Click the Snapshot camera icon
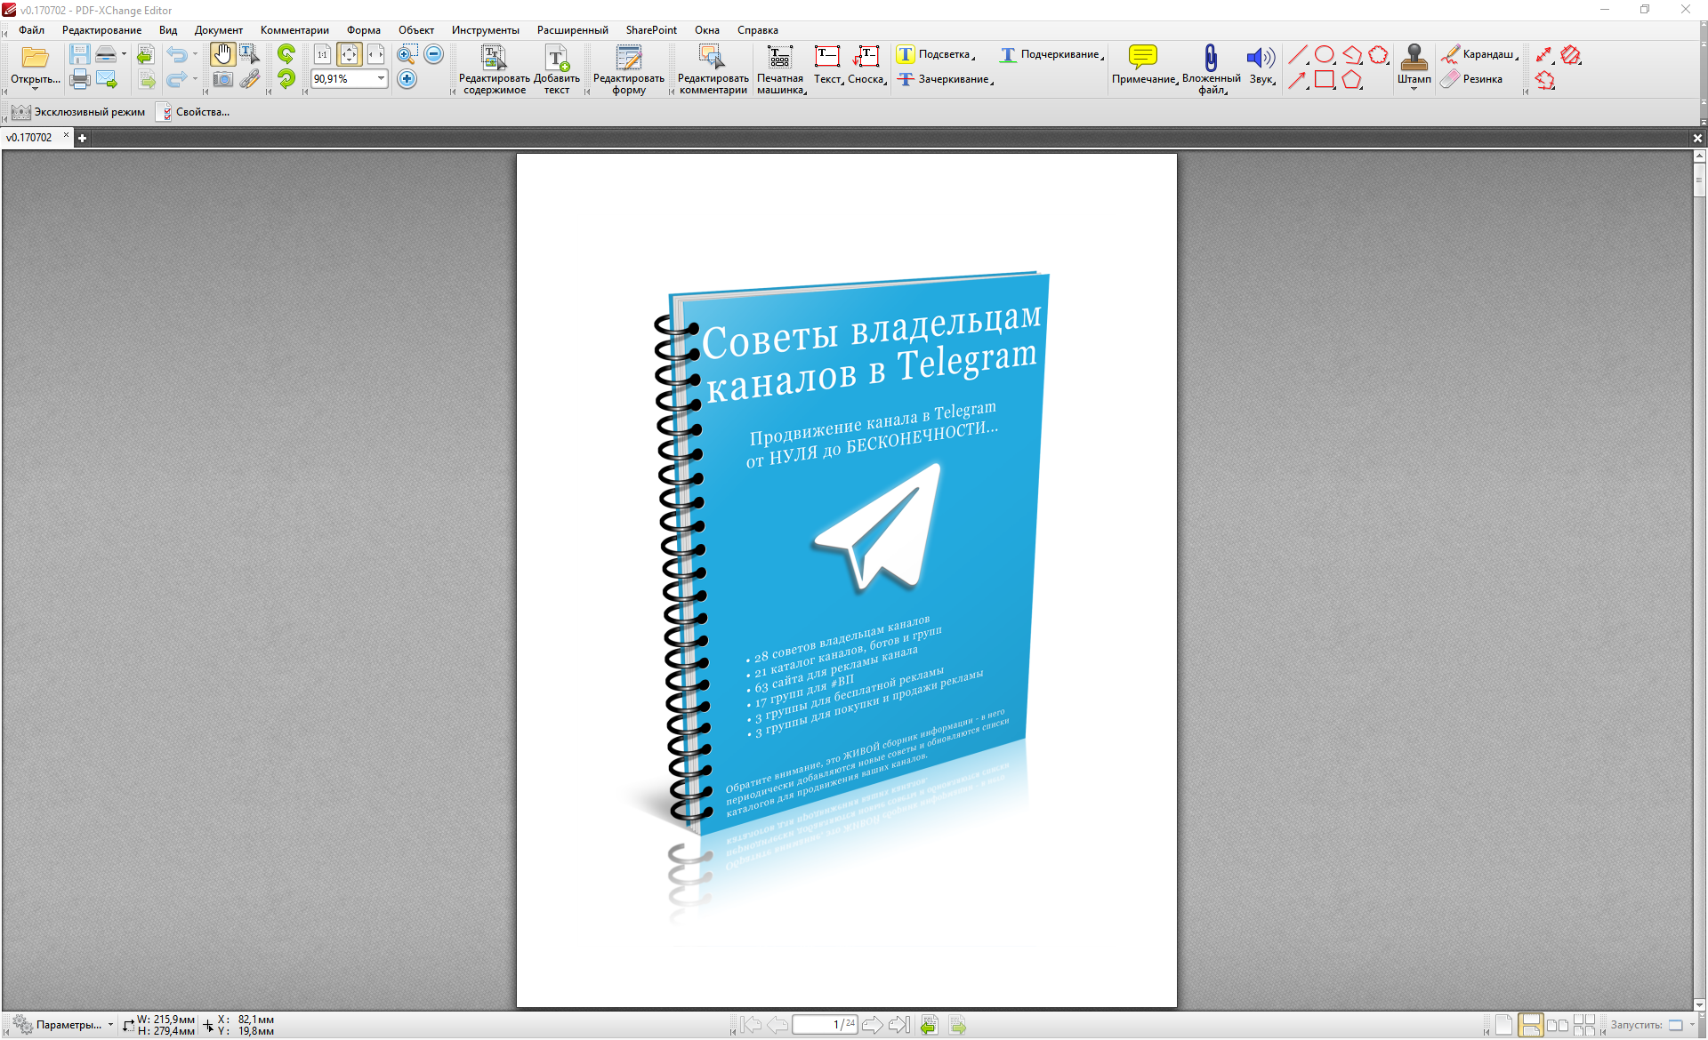 (222, 80)
